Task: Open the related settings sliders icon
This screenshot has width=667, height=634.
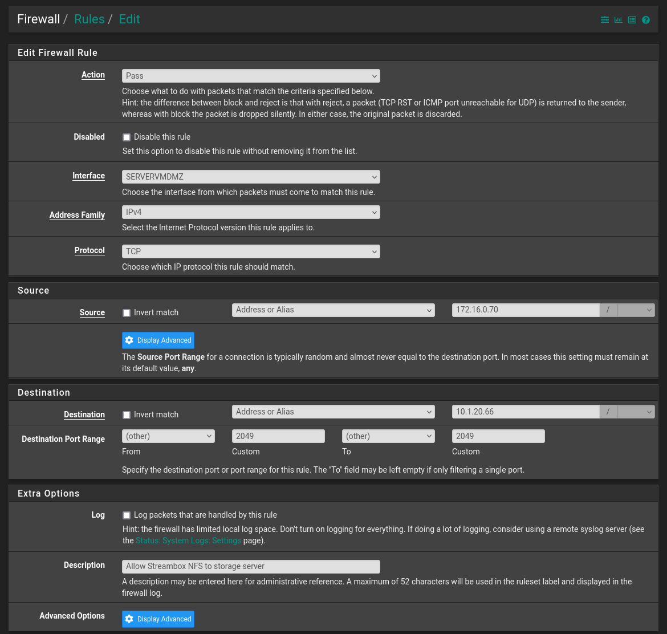Action: click(604, 19)
